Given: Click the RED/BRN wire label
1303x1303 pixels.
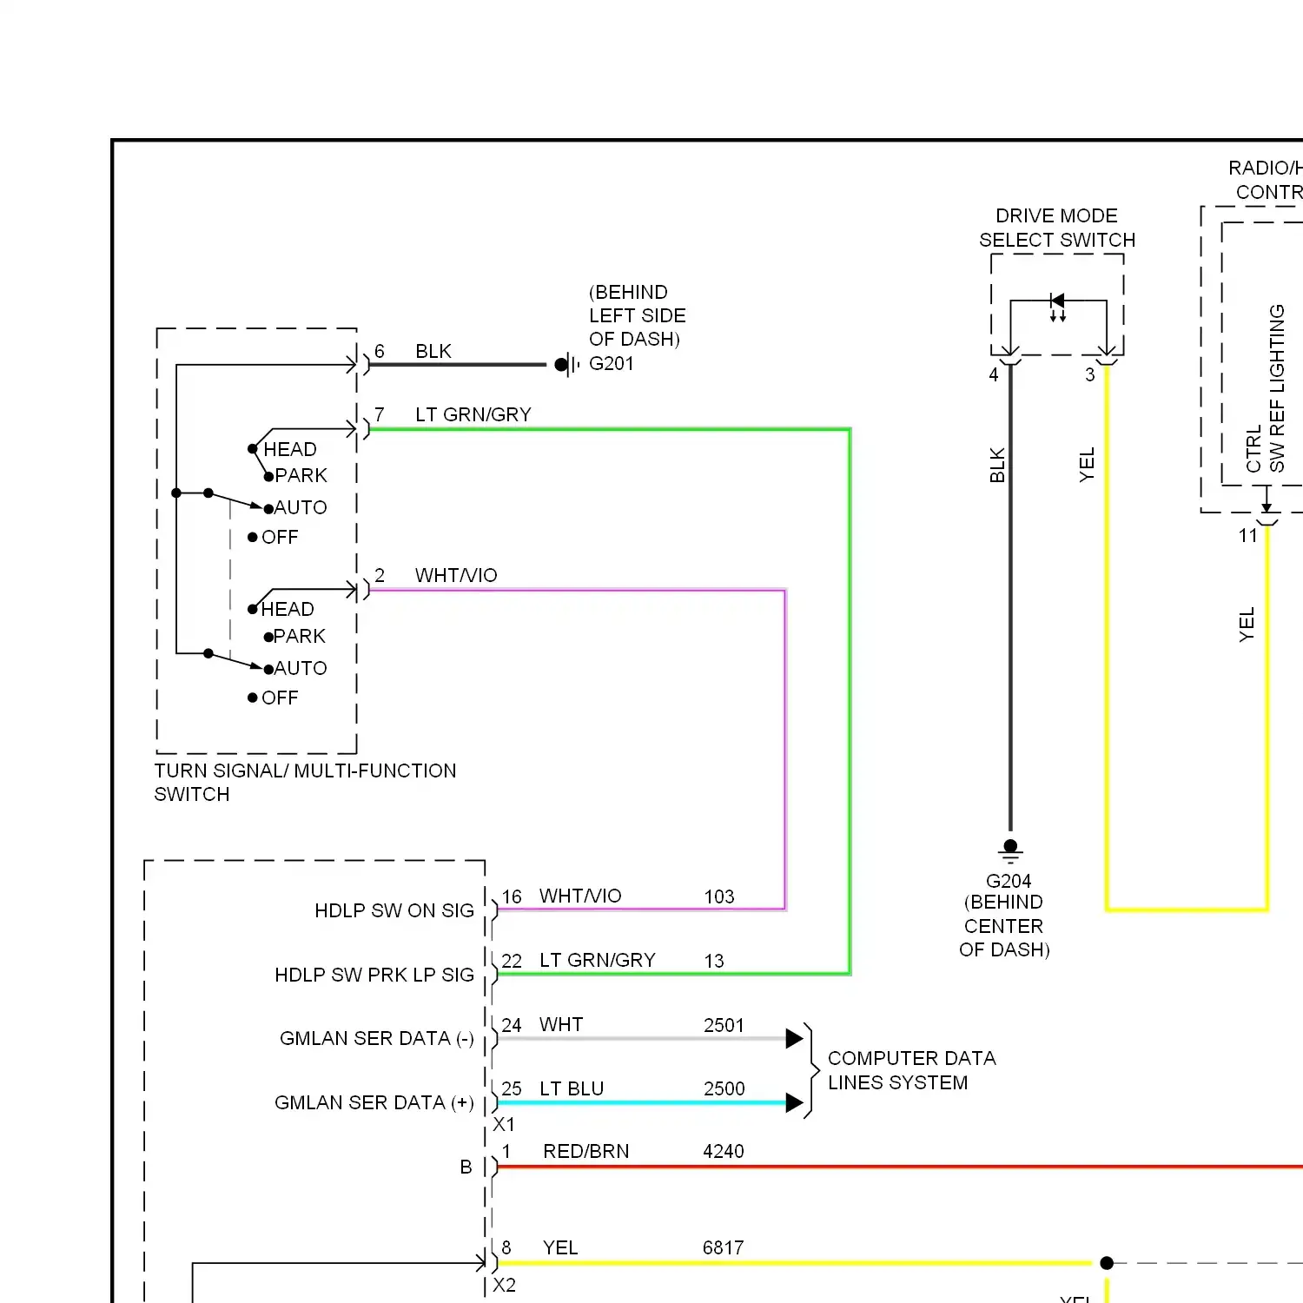Looking at the screenshot, I should 586,1152.
